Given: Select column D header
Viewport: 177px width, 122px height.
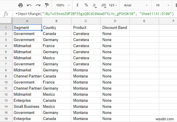Looking at the screenshot, I should 115,21.
